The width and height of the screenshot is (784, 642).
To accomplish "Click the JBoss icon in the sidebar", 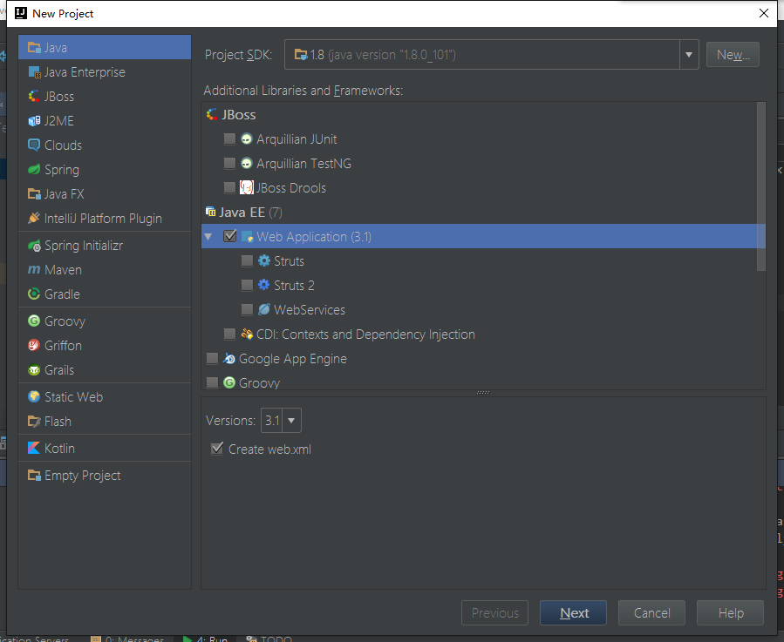I will click(34, 97).
